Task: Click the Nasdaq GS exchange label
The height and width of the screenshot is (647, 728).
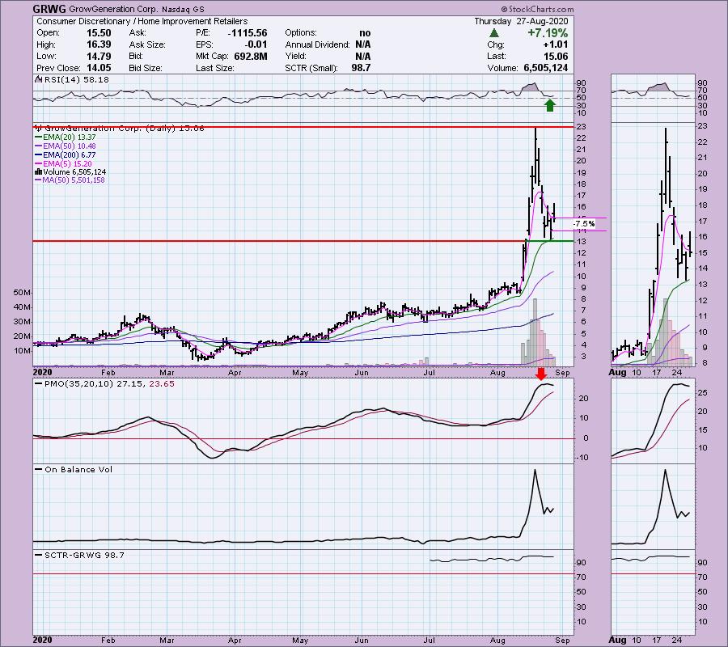Action: [x=183, y=9]
